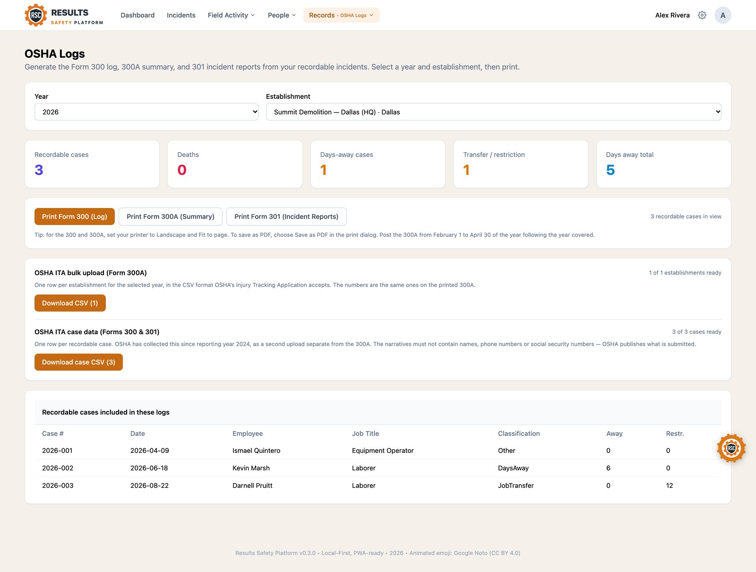Open the user avatar A menu
Screen dimensions: 756x572
(x=722, y=15)
